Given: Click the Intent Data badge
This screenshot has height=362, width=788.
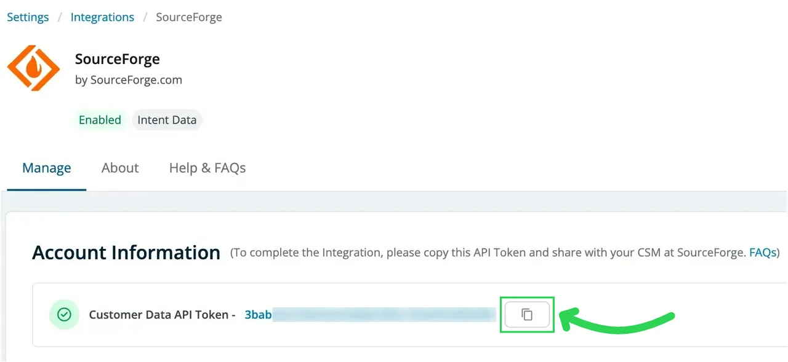Looking at the screenshot, I should pyautogui.click(x=167, y=120).
